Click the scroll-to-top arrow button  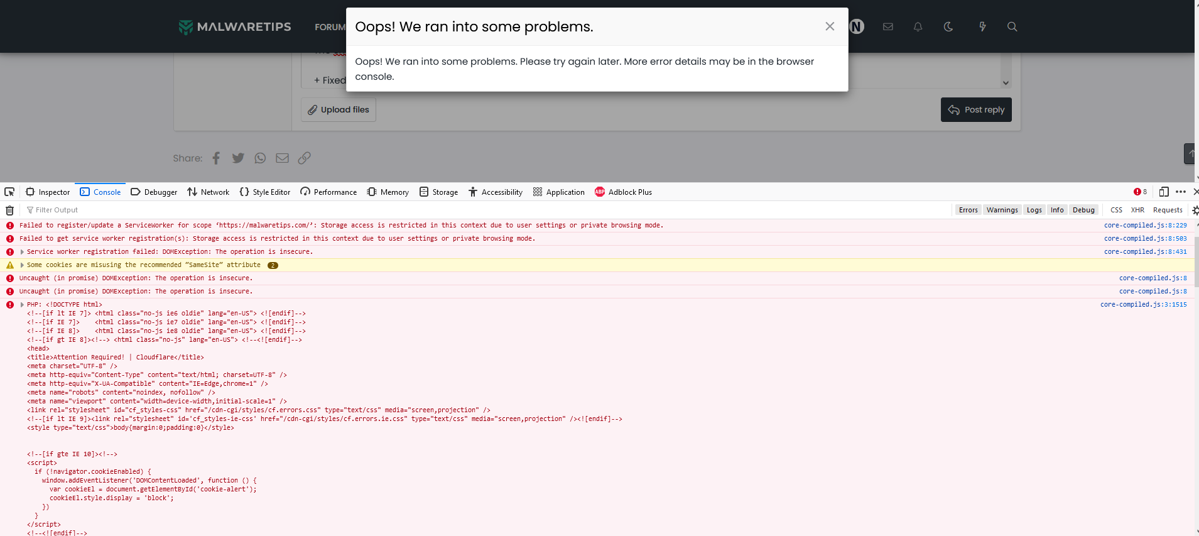click(1190, 153)
